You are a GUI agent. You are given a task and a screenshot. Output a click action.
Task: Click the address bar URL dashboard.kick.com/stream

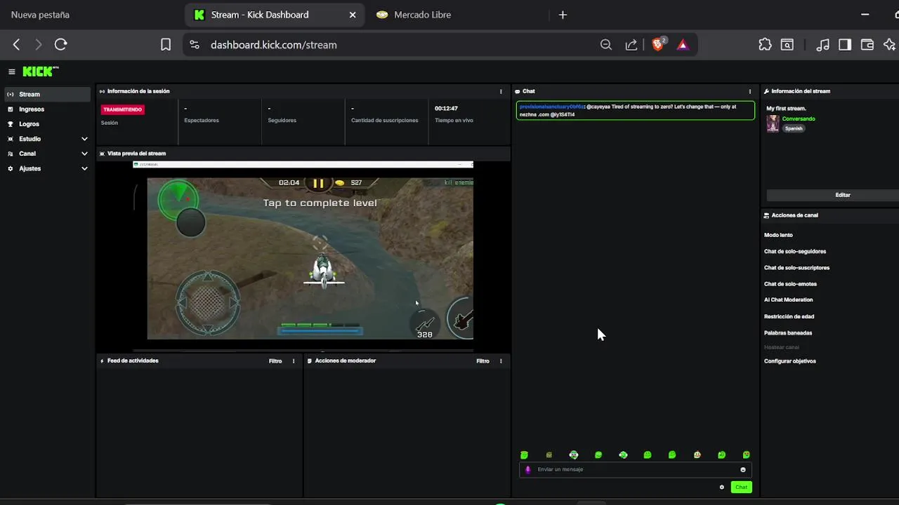[x=274, y=45]
